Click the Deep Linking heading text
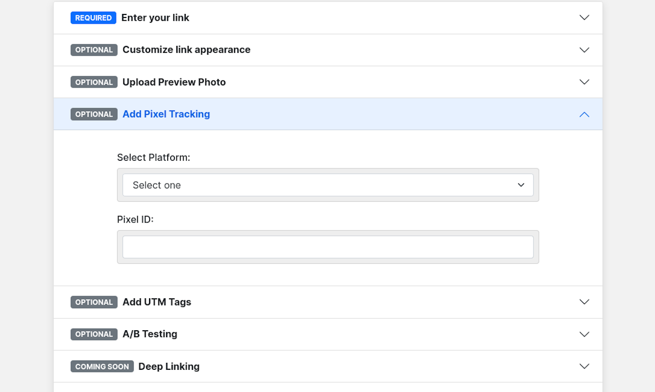This screenshot has height=392, width=655. 169,366
